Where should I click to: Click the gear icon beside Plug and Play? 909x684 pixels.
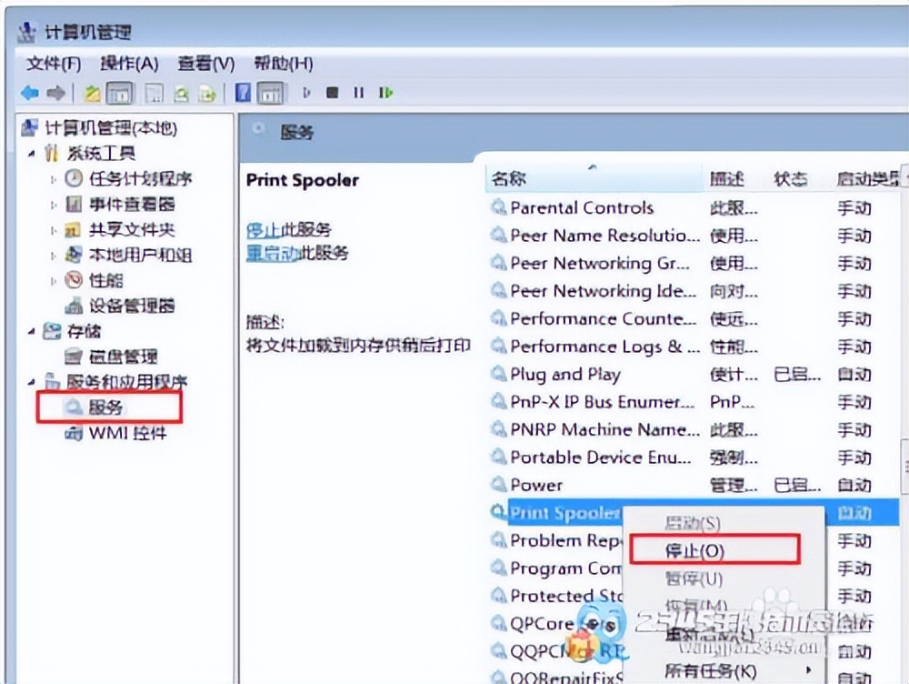pyautogui.click(x=498, y=373)
